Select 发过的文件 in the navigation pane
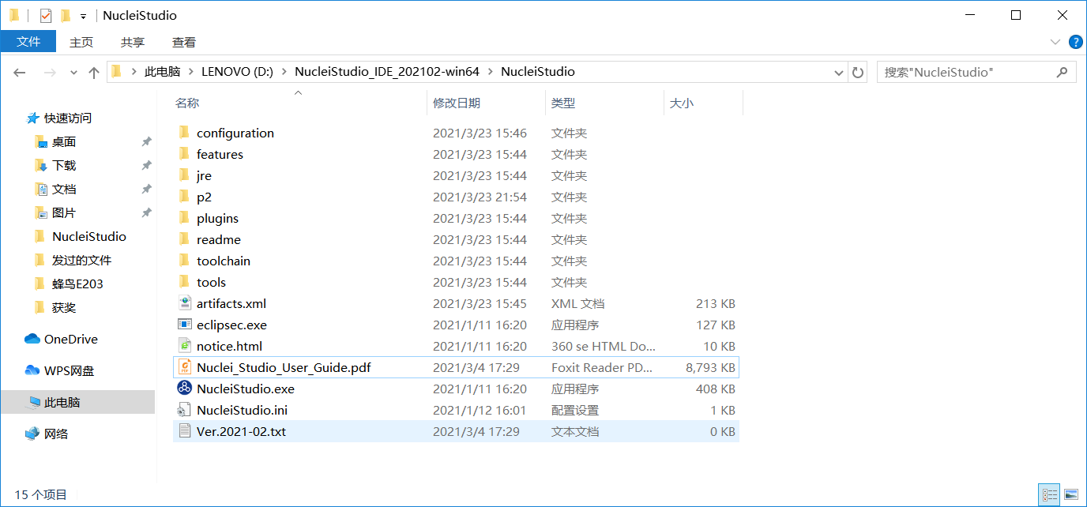 pos(81,260)
